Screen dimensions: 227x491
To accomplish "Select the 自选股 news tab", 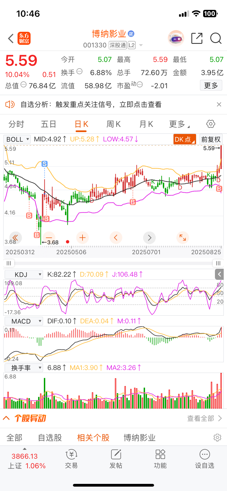I will pyautogui.click(x=50, y=438).
